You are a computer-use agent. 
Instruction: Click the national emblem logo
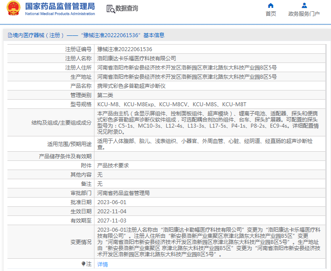pos(14,8)
